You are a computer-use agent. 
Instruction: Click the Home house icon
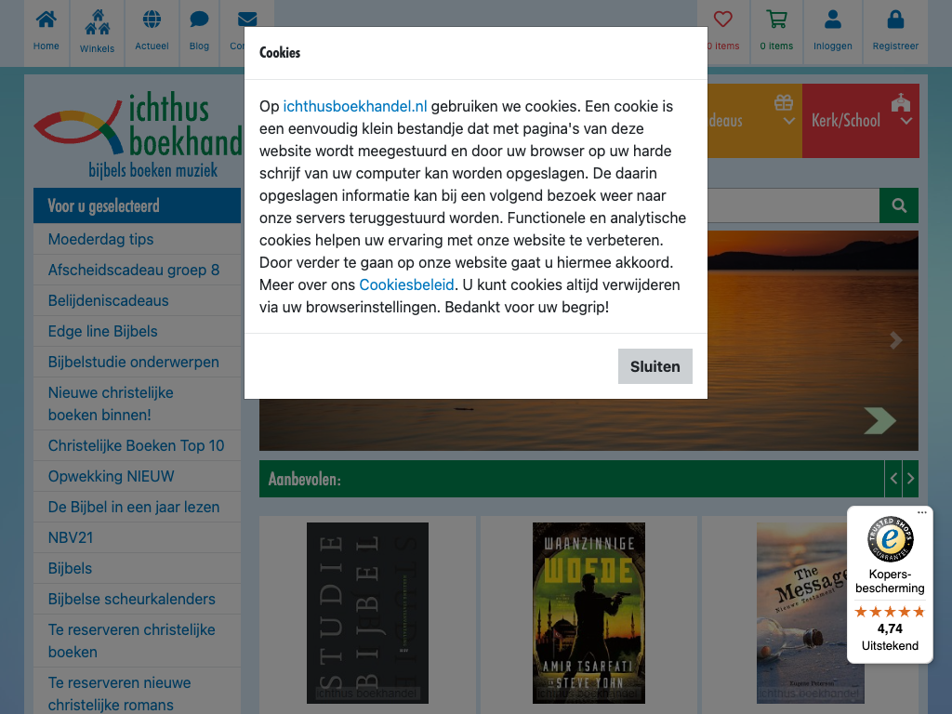[x=46, y=20]
